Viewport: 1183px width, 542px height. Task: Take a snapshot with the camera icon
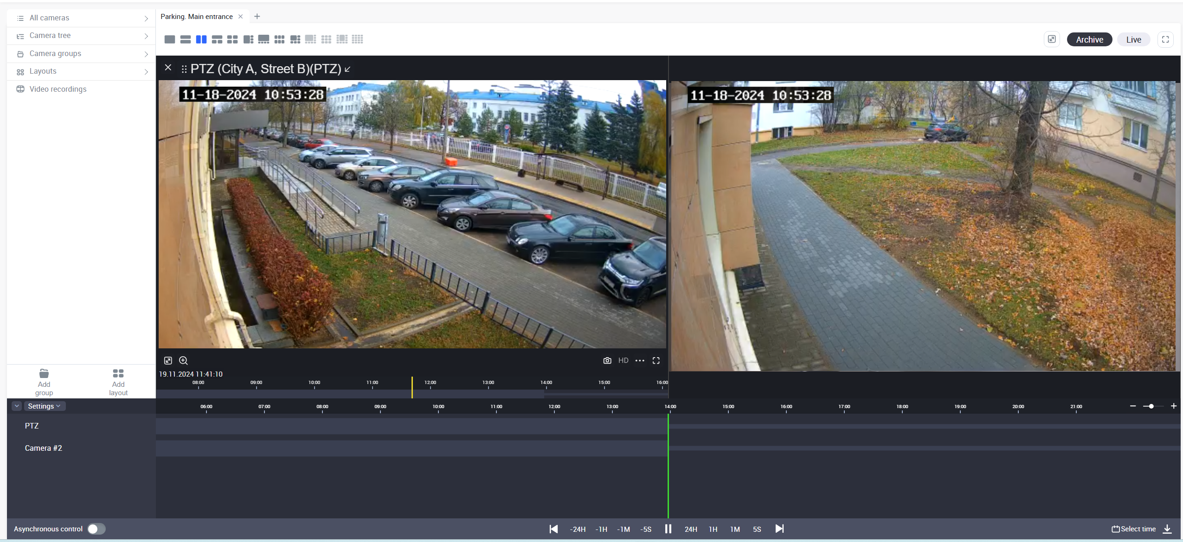click(607, 360)
